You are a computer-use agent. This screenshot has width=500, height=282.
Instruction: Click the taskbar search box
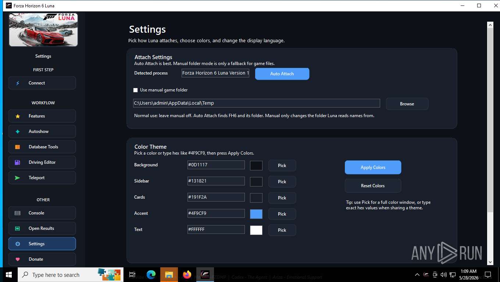tap(71, 275)
